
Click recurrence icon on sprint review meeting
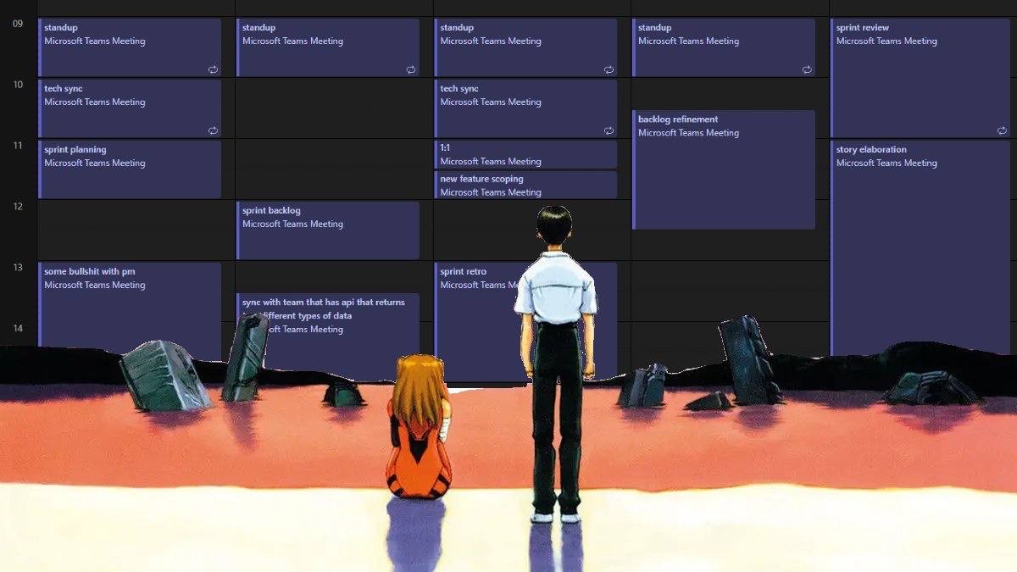[1002, 131]
